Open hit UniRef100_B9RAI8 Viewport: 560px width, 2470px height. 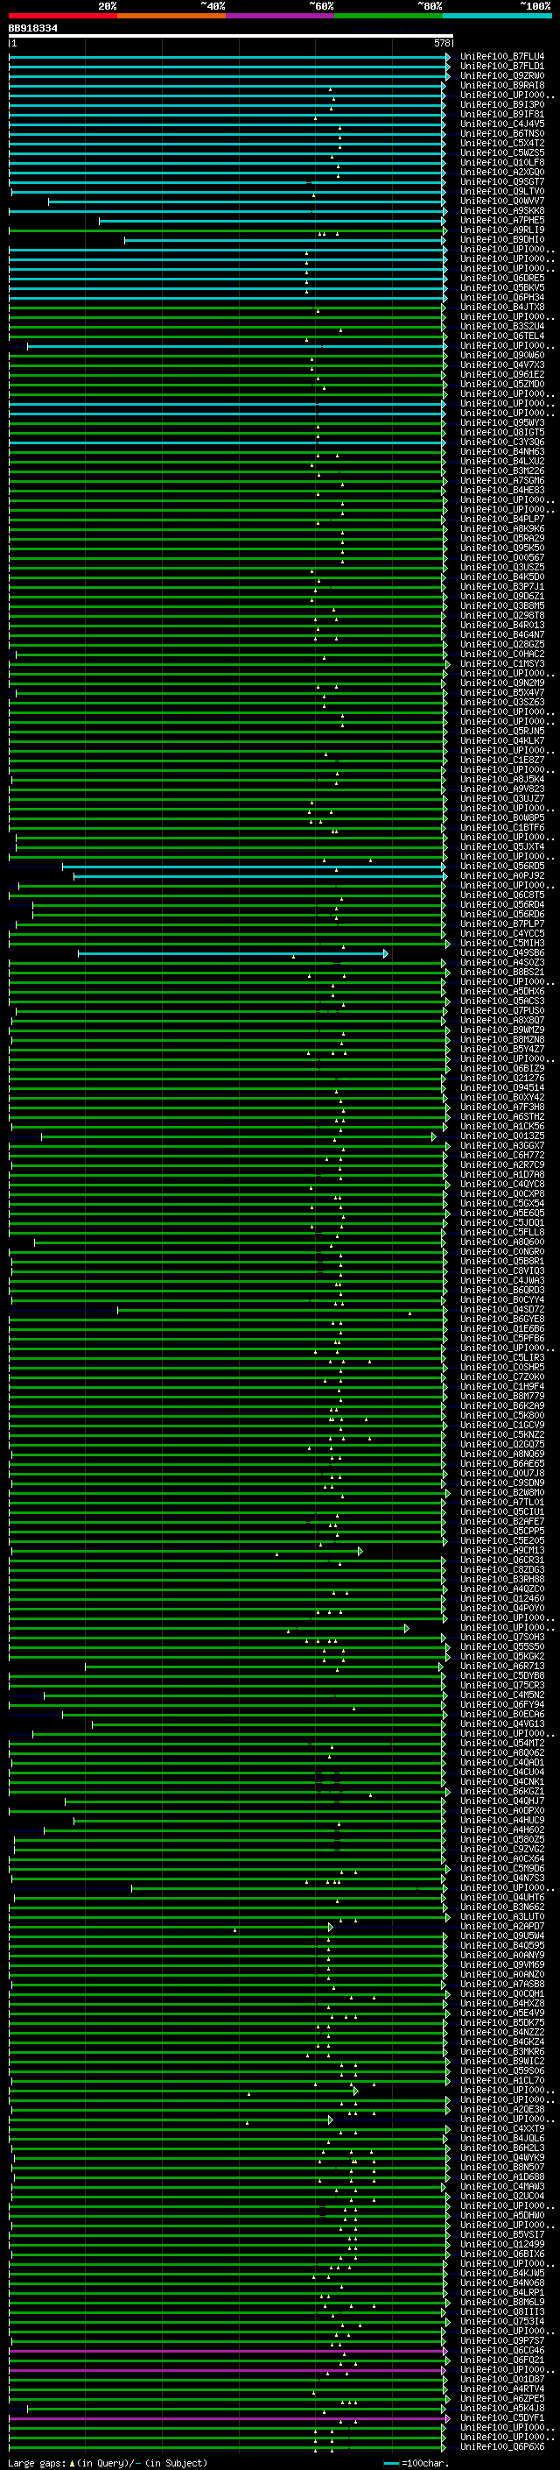502,85
